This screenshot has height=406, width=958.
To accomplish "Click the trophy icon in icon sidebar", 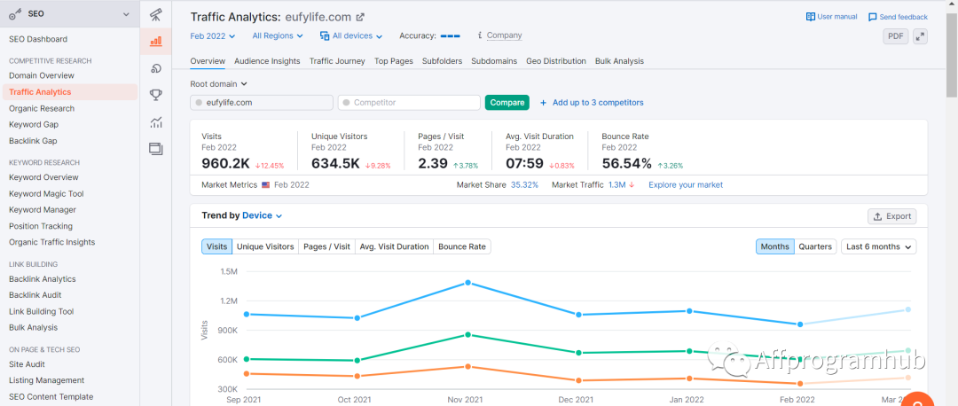I will coord(156,95).
